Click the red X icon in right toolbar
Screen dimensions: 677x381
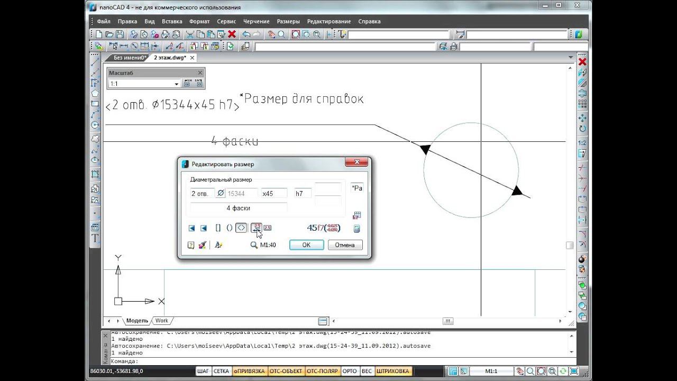point(582,62)
